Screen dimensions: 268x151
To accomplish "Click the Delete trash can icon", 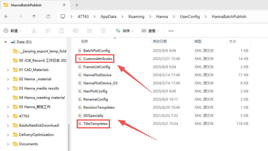I will tap(103, 31).
